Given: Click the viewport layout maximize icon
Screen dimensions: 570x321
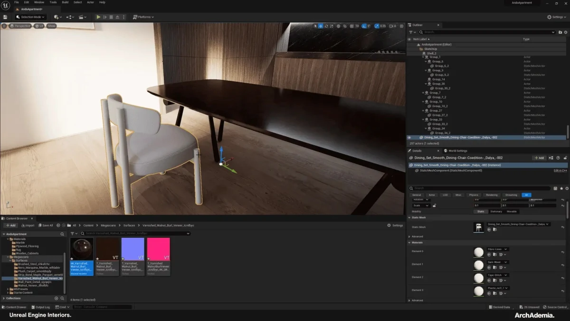Looking at the screenshot, I should [402, 26].
